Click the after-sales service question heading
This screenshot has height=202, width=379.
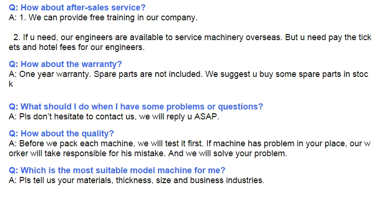pyautogui.click(x=77, y=8)
